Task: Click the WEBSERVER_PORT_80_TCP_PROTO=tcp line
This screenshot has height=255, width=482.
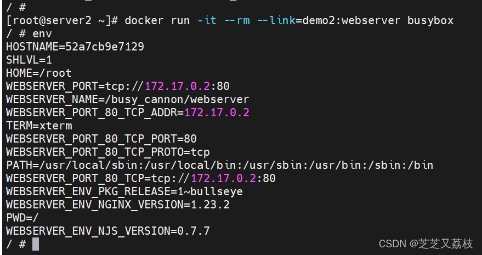Action: [108, 152]
